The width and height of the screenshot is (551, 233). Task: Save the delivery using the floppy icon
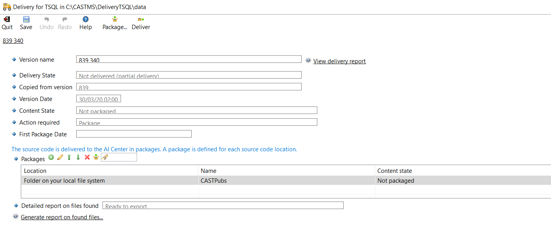click(26, 20)
